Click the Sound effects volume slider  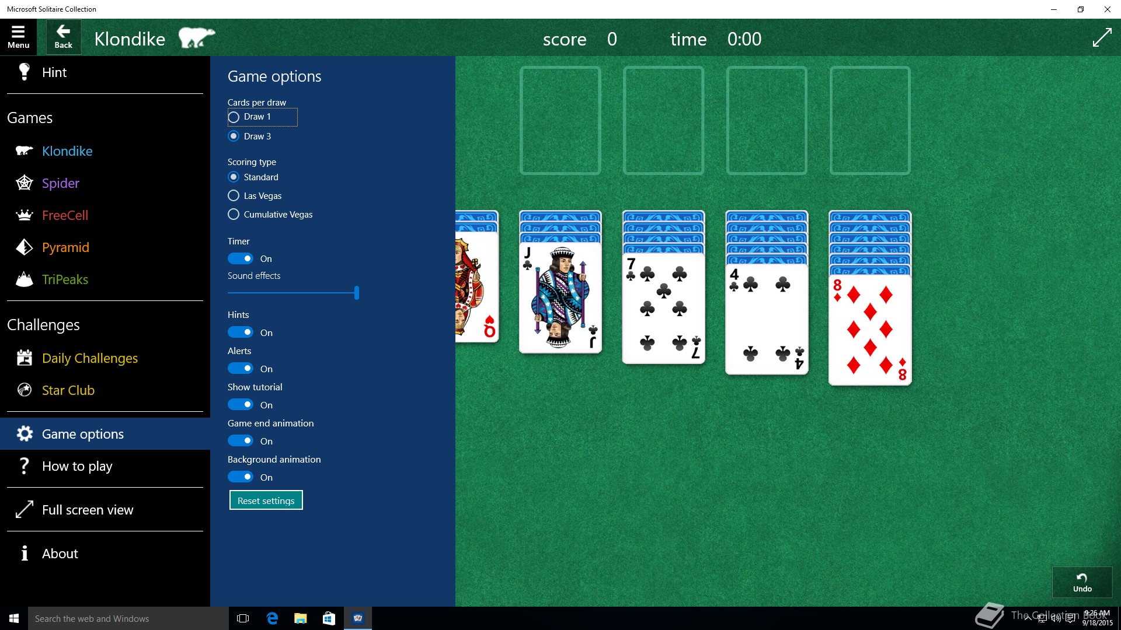293,293
